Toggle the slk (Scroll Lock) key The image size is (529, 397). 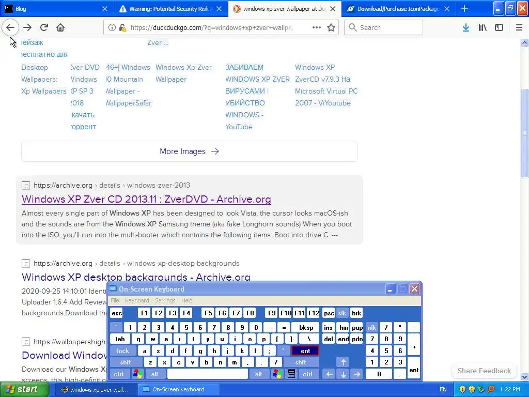pyautogui.click(x=342, y=313)
